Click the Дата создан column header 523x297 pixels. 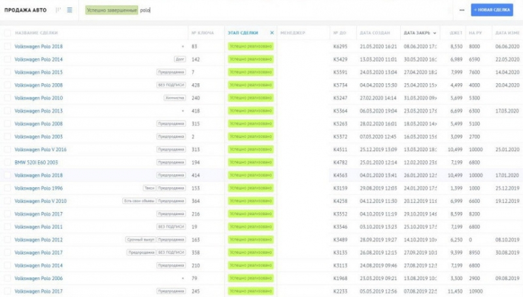coord(375,33)
